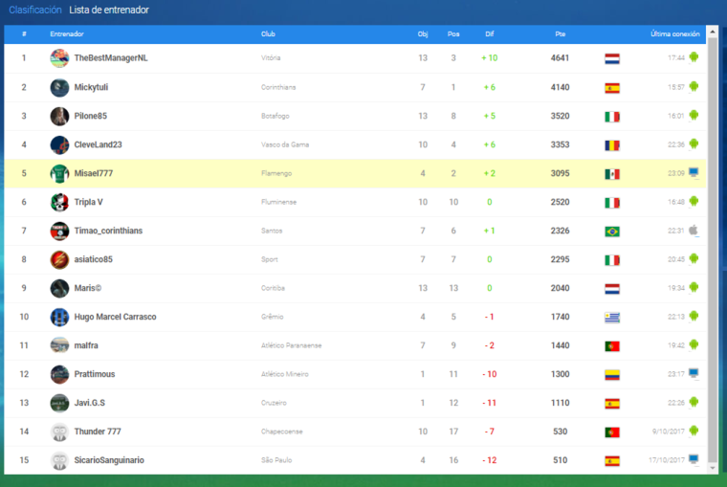Click CleveLand23 avatar icon
Screen dimensions: 727x487
(59, 144)
